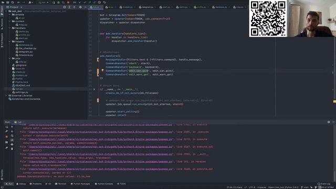Image resolution: width=336 pixels, height=189 pixels.
Task: Collapse the helpers folder
Action: (x=9, y=41)
